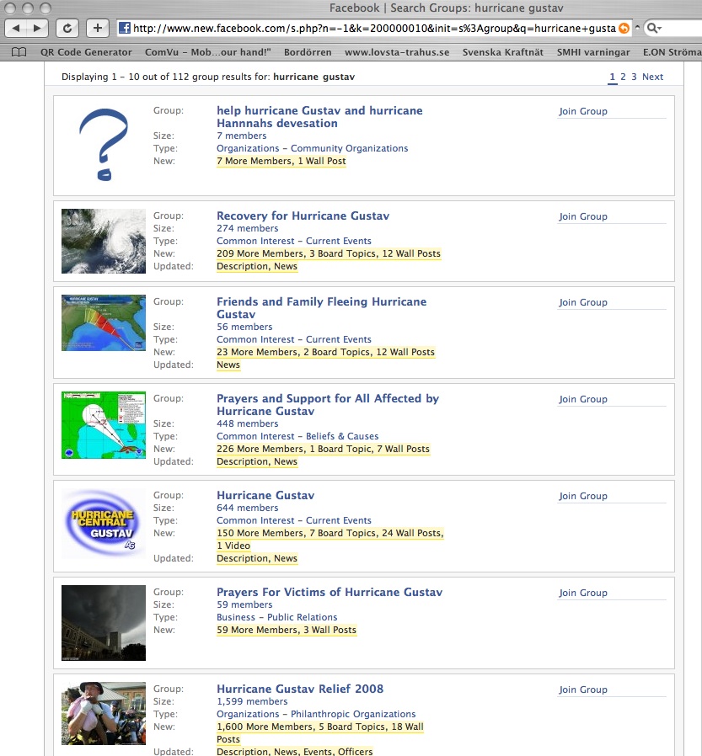This screenshot has width=702, height=756.
Task: Click the plus add bookmark button
Action: 98,28
